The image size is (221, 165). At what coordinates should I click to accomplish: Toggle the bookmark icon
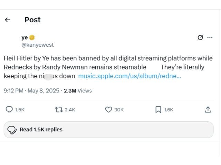[158, 110]
